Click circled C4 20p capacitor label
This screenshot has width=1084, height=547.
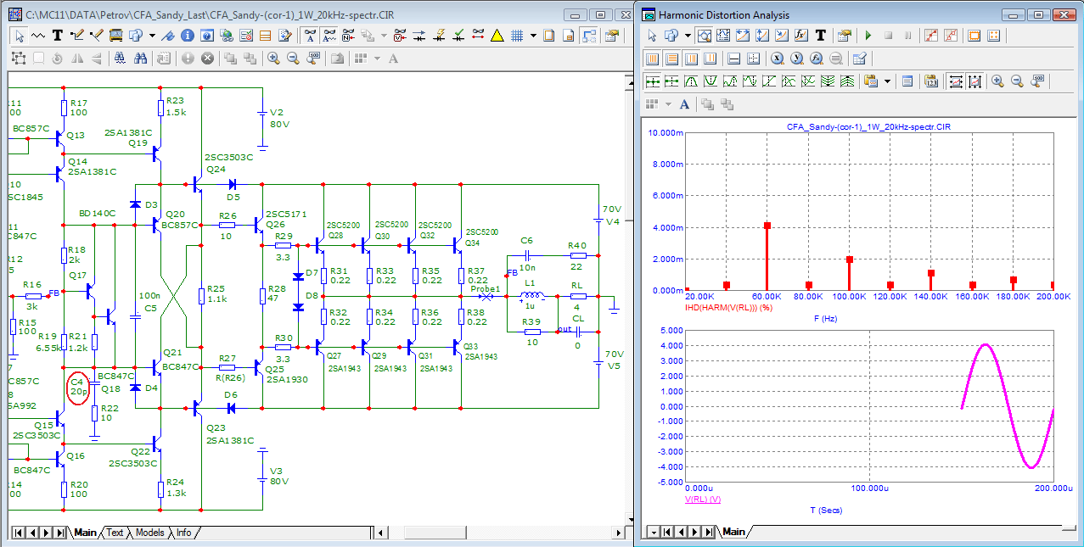pyautogui.click(x=79, y=388)
